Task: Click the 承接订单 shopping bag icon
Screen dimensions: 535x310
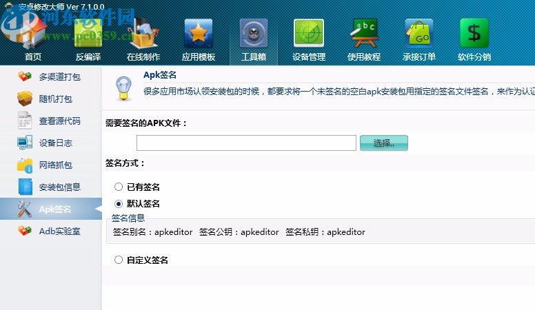Action: pos(419,34)
